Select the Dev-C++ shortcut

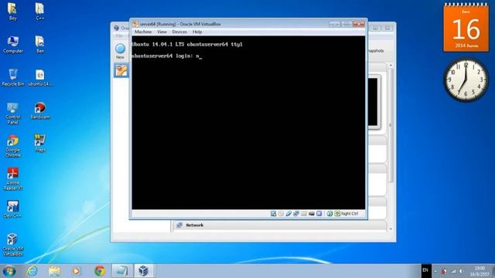[12, 209]
